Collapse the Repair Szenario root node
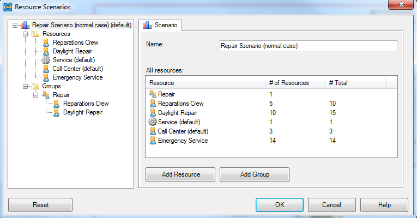The height and width of the screenshot is (218, 417). click(x=15, y=26)
